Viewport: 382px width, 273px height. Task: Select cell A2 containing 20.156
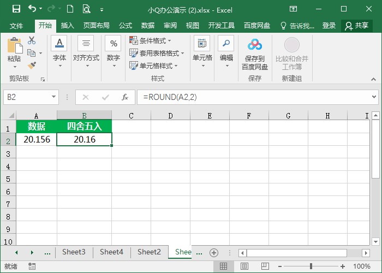tap(37, 139)
